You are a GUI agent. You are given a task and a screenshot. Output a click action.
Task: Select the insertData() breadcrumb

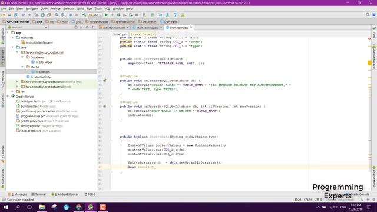[x=142, y=34]
